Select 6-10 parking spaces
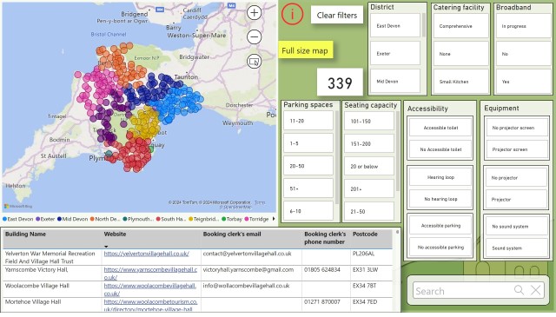The width and height of the screenshot is (556, 317). pos(308,211)
